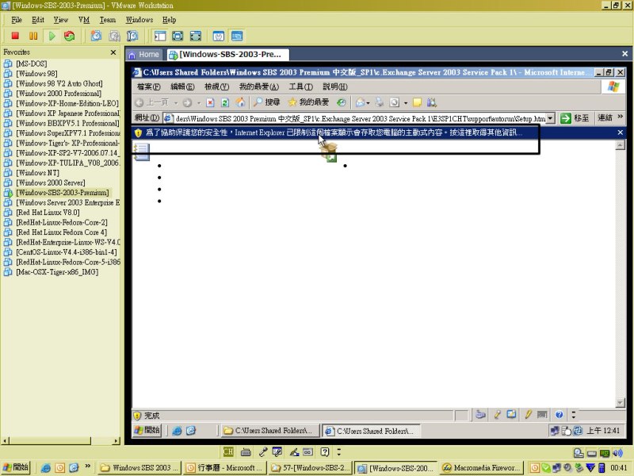Screen dimensions: 634x476
Task: Select [Red Hat Linux V8.0] in Favorites
Action: point(48,212)
